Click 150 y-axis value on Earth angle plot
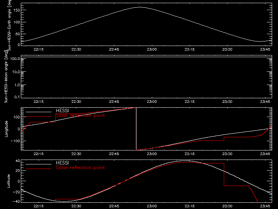Screen dimensions: 278x209 (17, 10)
